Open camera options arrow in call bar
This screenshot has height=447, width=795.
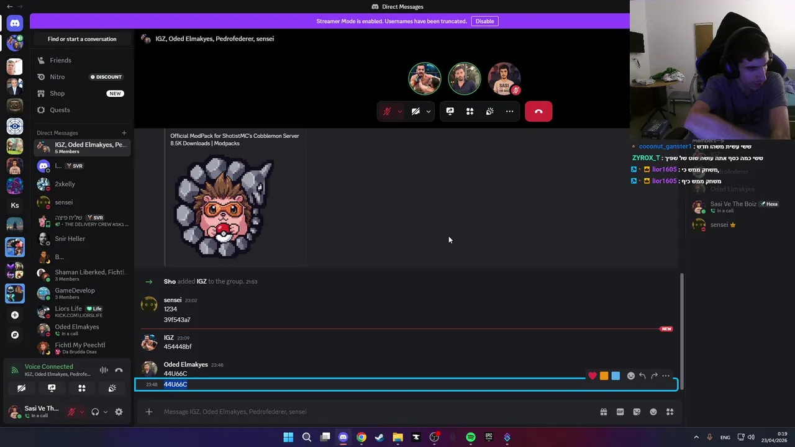428,111
